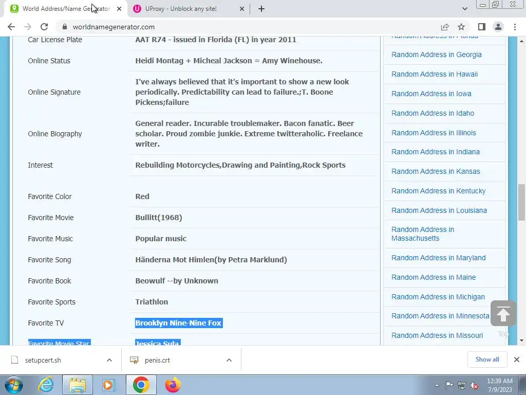This screenshot has height=395, width=526.
Task: Open the setupcert.sh downloaded file
Action: [x=43, y=360]
